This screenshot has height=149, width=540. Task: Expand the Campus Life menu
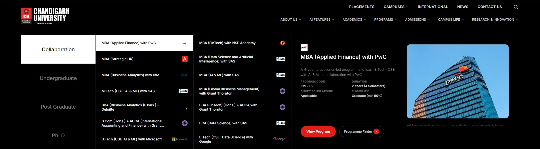[451, 19]
